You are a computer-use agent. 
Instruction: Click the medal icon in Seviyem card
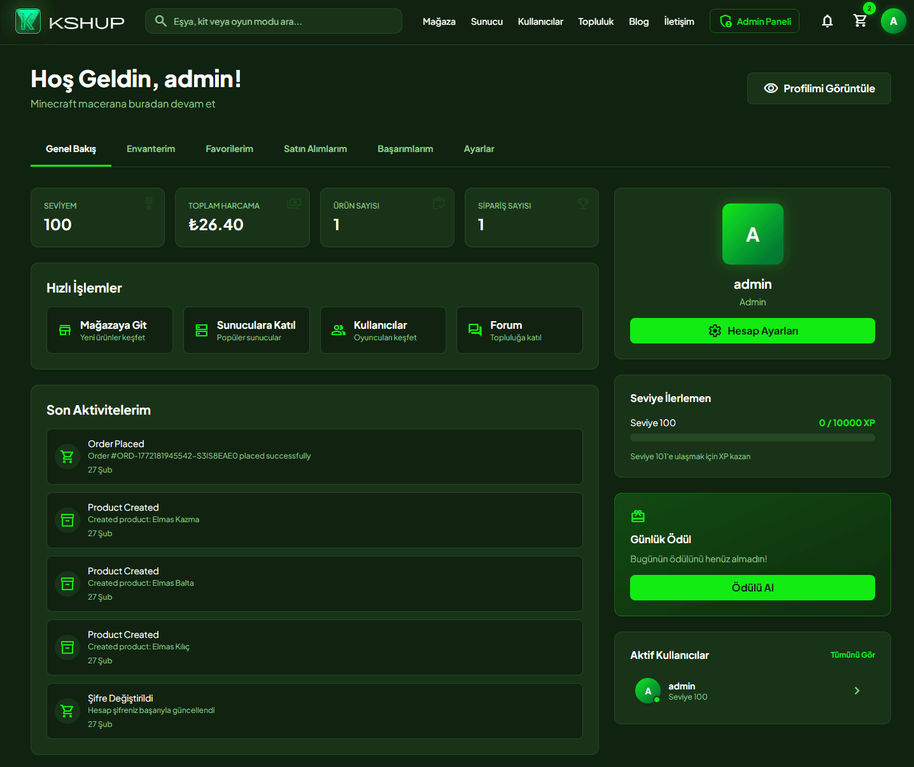149,203
